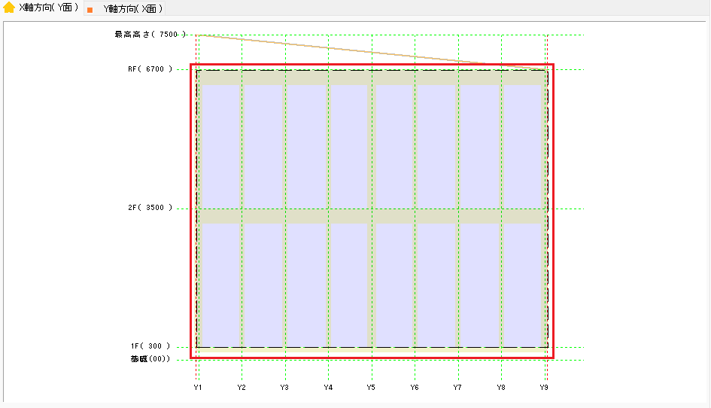
Task: Click the RF(6700) floor level label
Action: [x=150, y=69]
